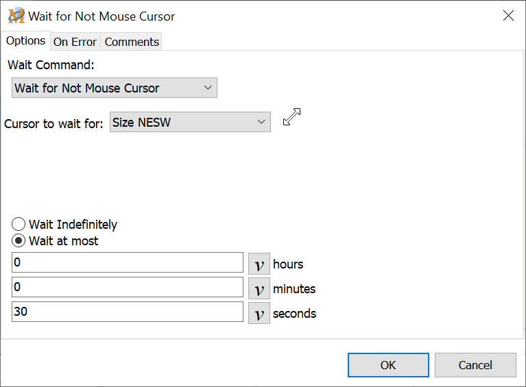Open the Wait Command dropdown
The image size is (526, 387).
pos(115,88)
